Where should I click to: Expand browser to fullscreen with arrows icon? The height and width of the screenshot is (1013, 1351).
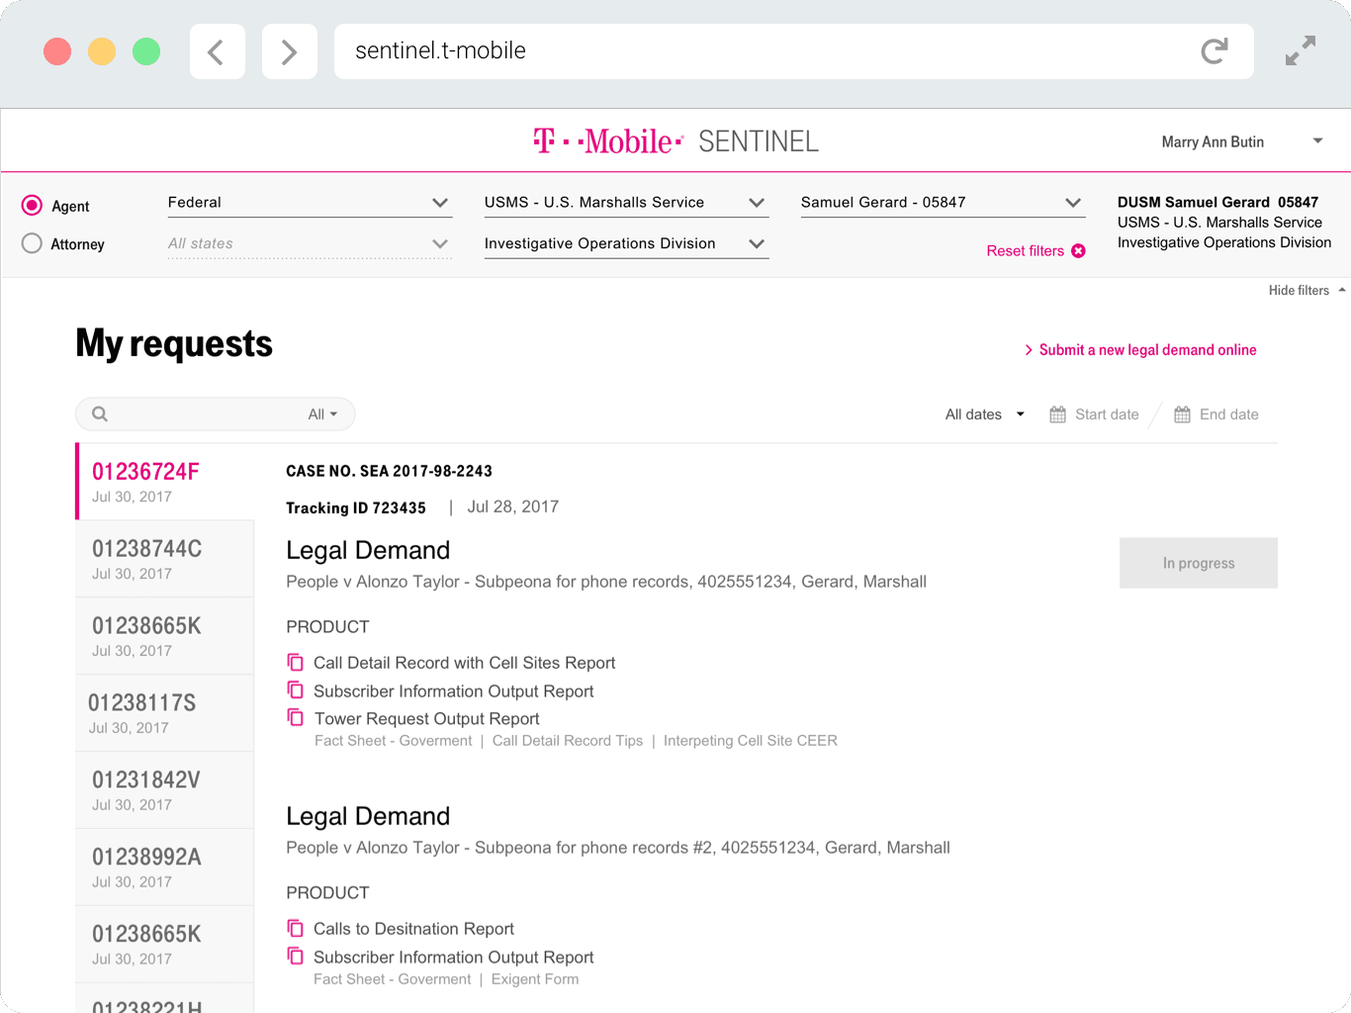[1301, 50]
